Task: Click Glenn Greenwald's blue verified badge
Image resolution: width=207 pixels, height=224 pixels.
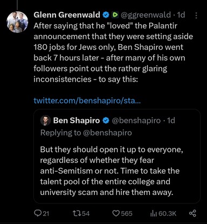Action: tap(106, 15)
